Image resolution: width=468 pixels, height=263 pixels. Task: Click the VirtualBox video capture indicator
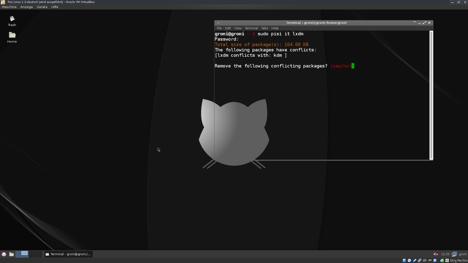coord(430,260)
